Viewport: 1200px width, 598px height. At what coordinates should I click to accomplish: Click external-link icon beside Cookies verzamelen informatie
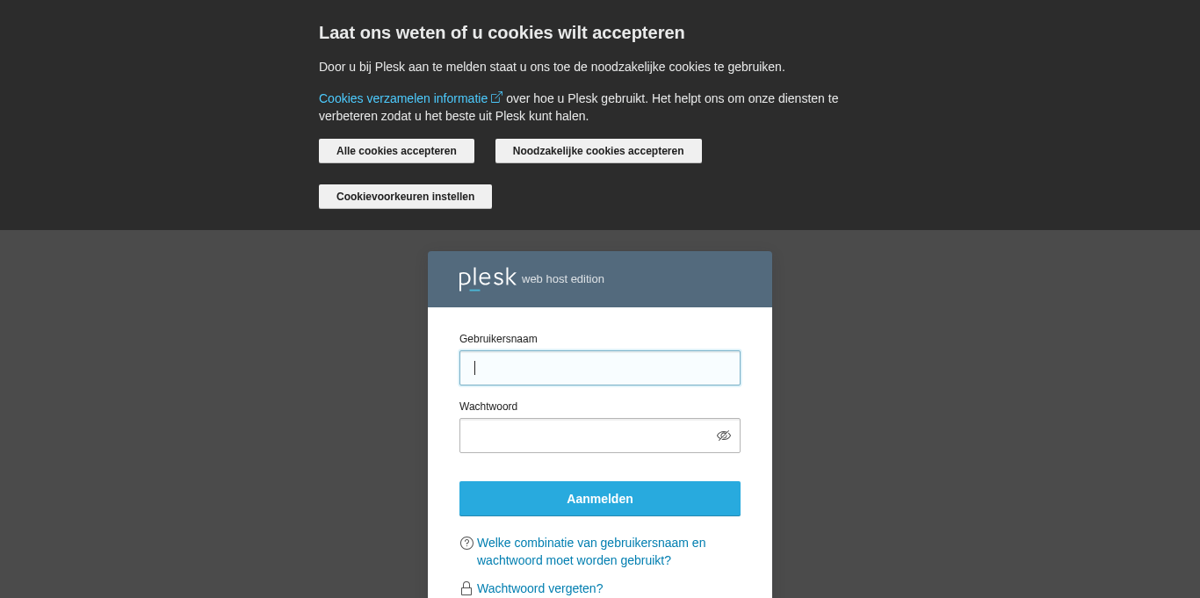[x=496, y=97]
